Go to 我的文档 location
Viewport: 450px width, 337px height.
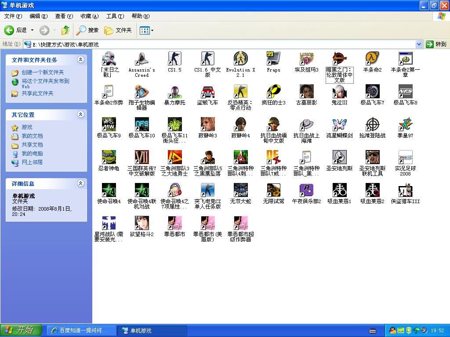pyautogui.click(x=32, y=136)
